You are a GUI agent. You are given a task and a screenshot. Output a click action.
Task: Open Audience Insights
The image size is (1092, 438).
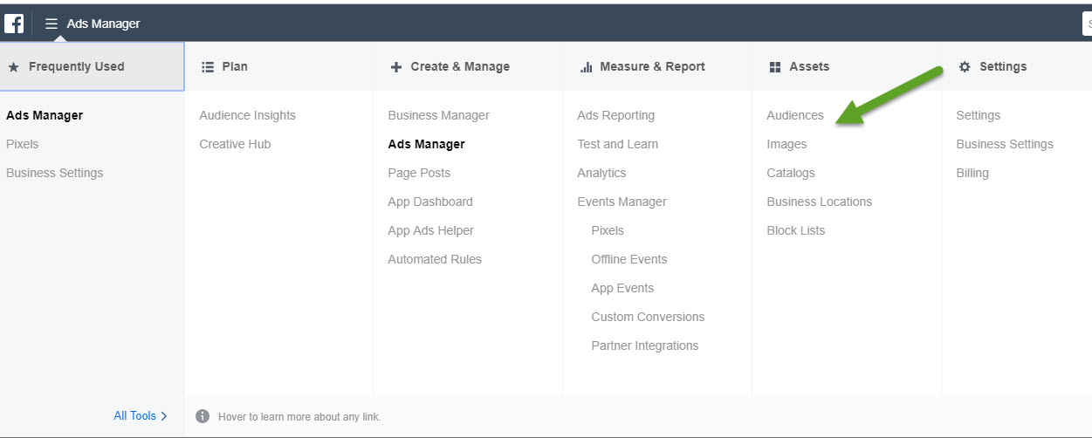[248, 115]
